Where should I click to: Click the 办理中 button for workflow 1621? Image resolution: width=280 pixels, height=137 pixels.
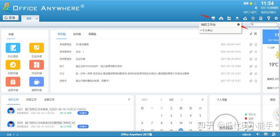point(83,113)
